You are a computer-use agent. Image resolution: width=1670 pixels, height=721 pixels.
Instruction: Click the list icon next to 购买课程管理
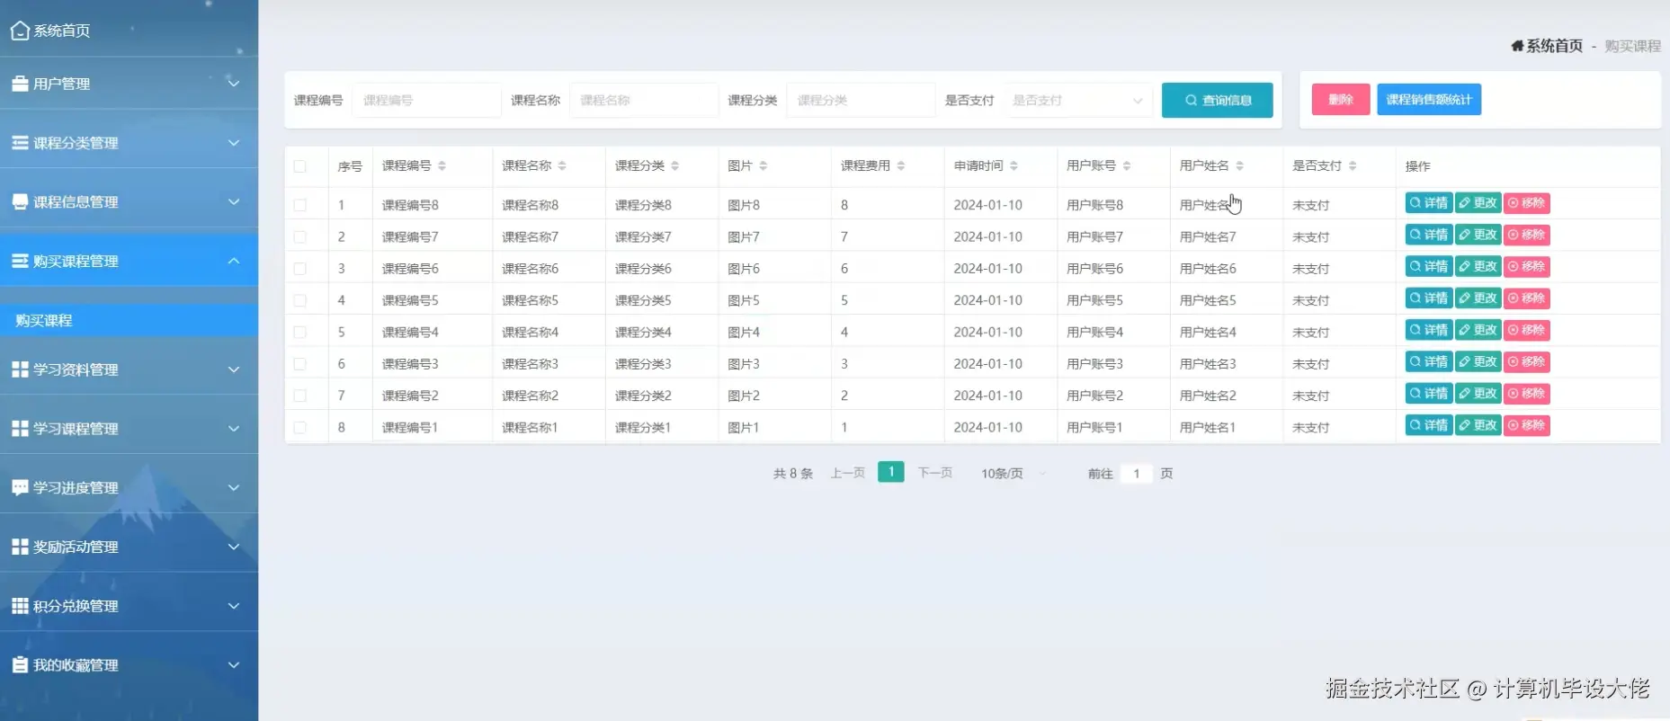coord(20,261)
